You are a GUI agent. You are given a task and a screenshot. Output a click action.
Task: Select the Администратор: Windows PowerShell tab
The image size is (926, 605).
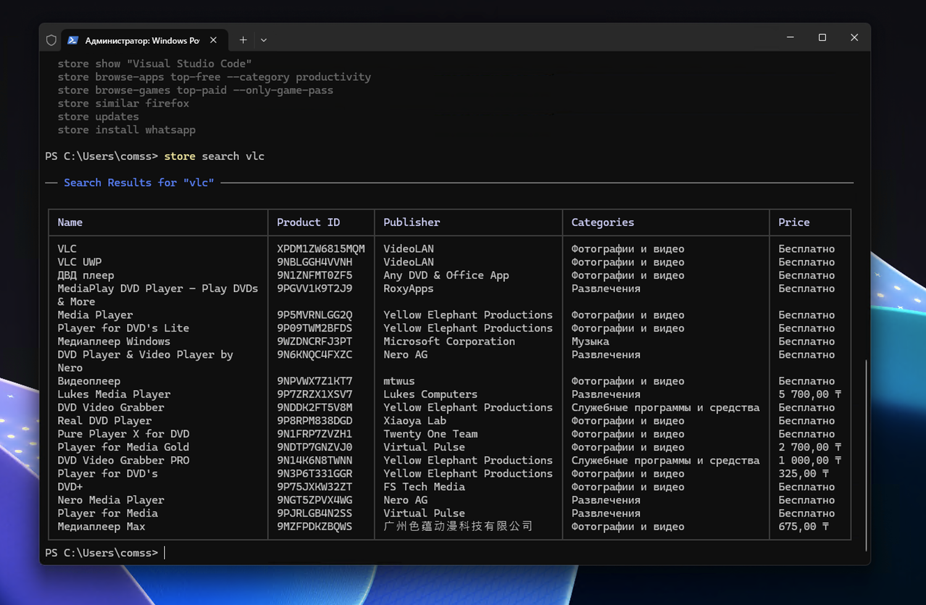[x=142, y=40]
